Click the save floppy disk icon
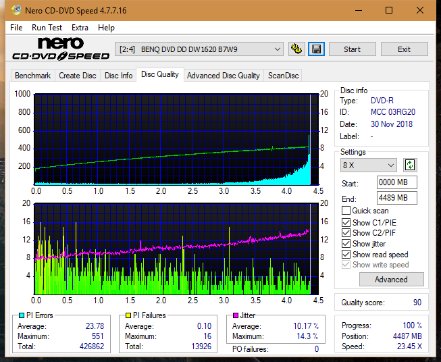Screen dimensions: 441x362 pos(317,49)
